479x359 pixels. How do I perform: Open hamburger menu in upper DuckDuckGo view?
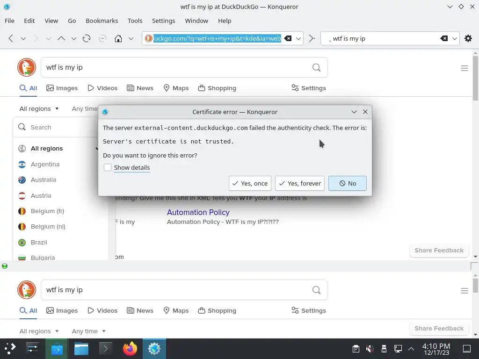tap(464, 68)
